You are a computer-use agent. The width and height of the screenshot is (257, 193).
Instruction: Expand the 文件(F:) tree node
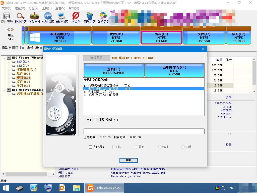coord(9,82)
